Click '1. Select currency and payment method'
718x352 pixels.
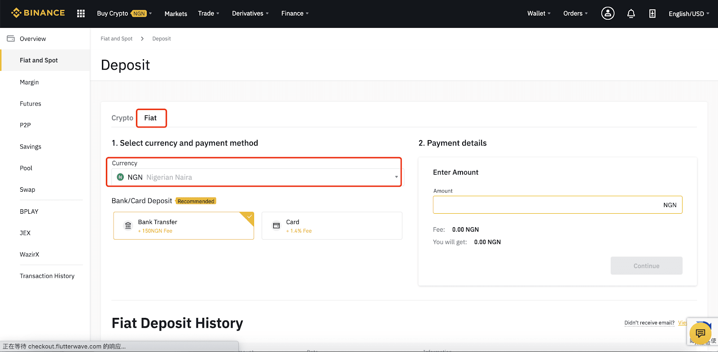tap(185, 143)
